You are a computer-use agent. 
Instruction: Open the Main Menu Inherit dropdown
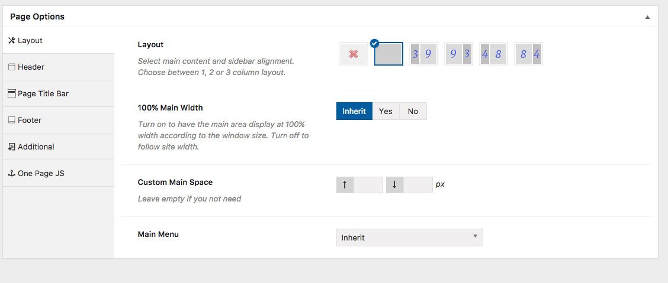pyautogui.click(x=409, y=238)
